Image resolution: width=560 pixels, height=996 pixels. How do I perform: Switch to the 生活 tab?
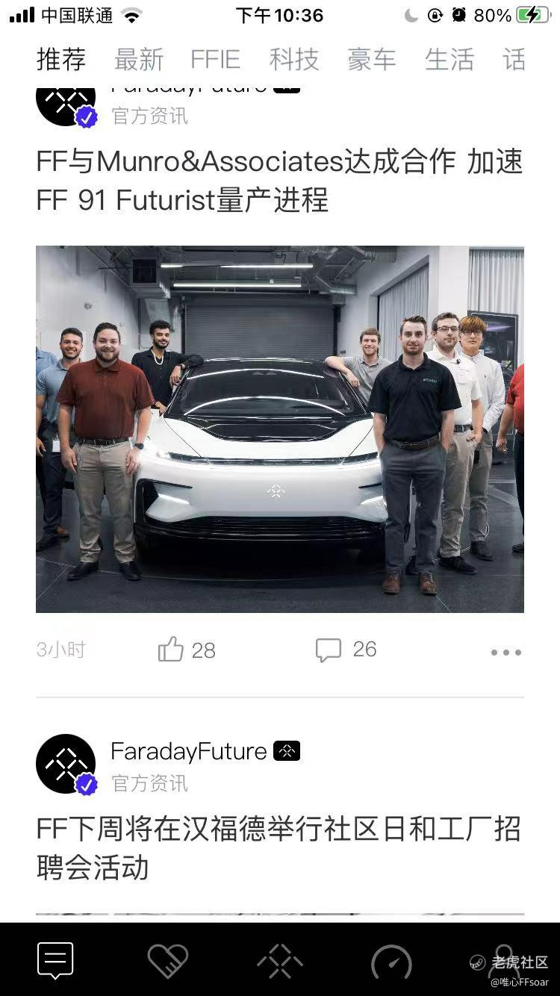(449, 60)
